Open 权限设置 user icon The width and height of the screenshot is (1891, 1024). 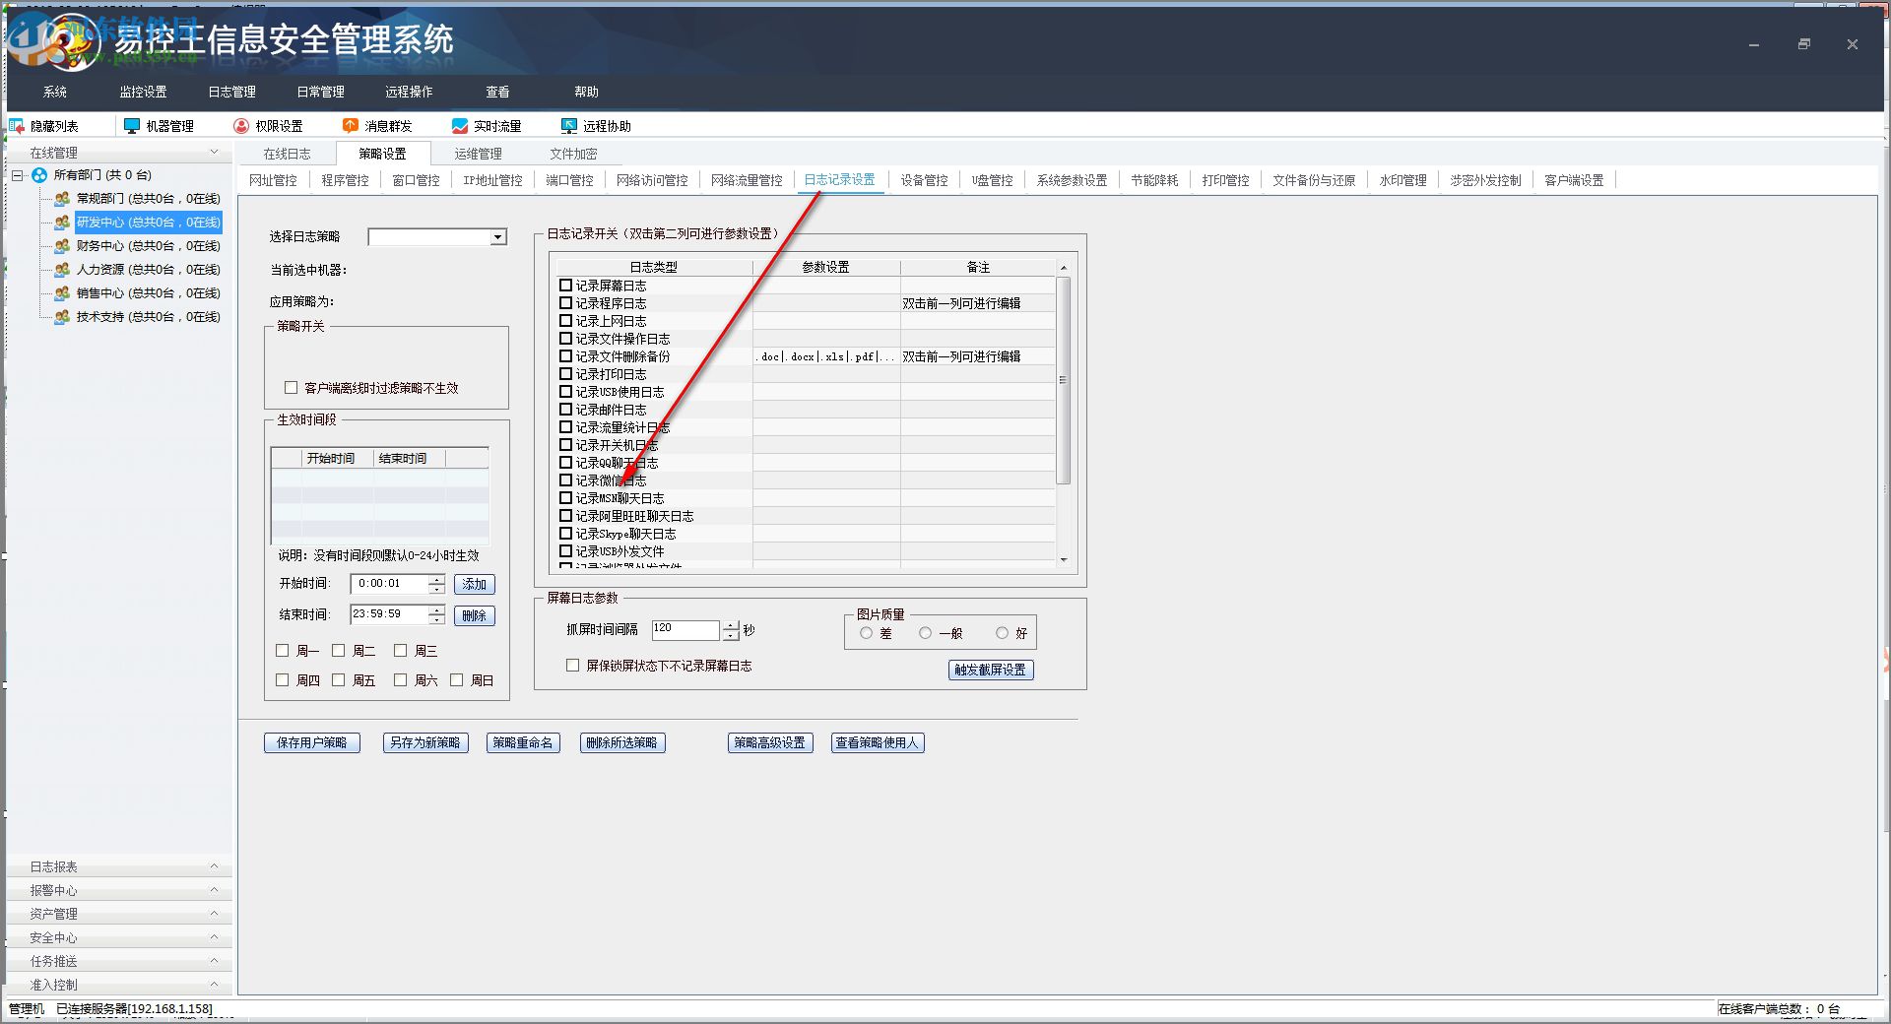pyautogui.click(x=241, y=126)
